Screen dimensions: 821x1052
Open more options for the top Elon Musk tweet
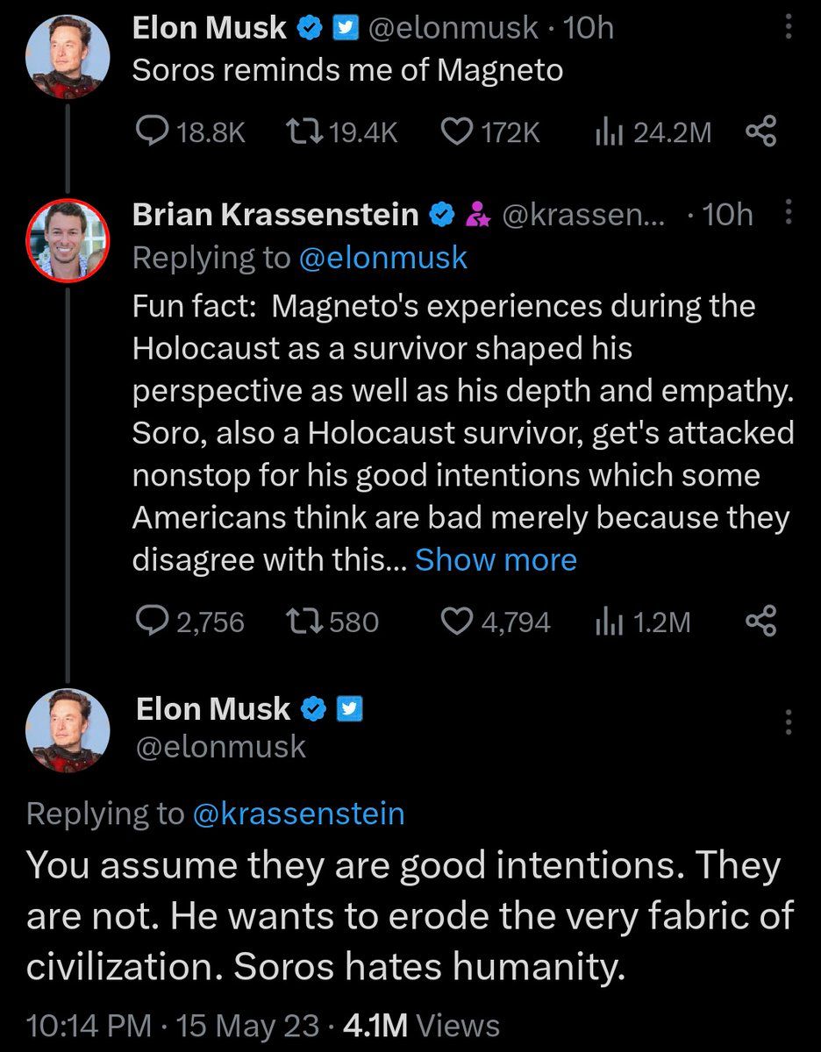pos(788,30)
